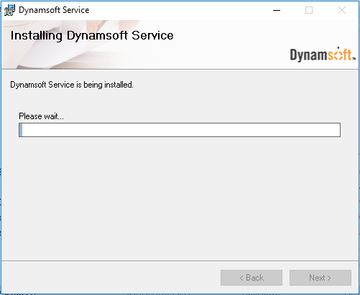Click the "Dynamsoft Service" title bar text
Screen dimensions: 360x295
54,10
